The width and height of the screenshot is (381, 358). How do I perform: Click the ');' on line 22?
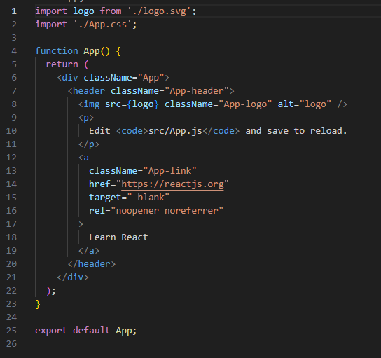coord(51,291)
